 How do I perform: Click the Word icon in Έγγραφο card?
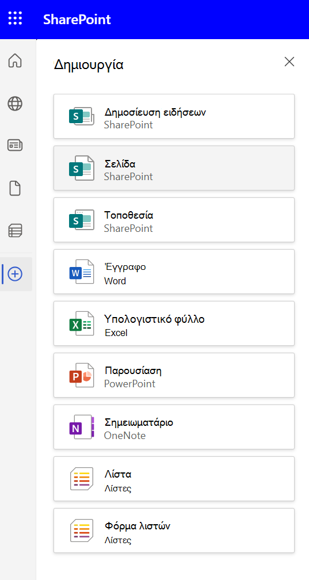[x=82, y=272]
